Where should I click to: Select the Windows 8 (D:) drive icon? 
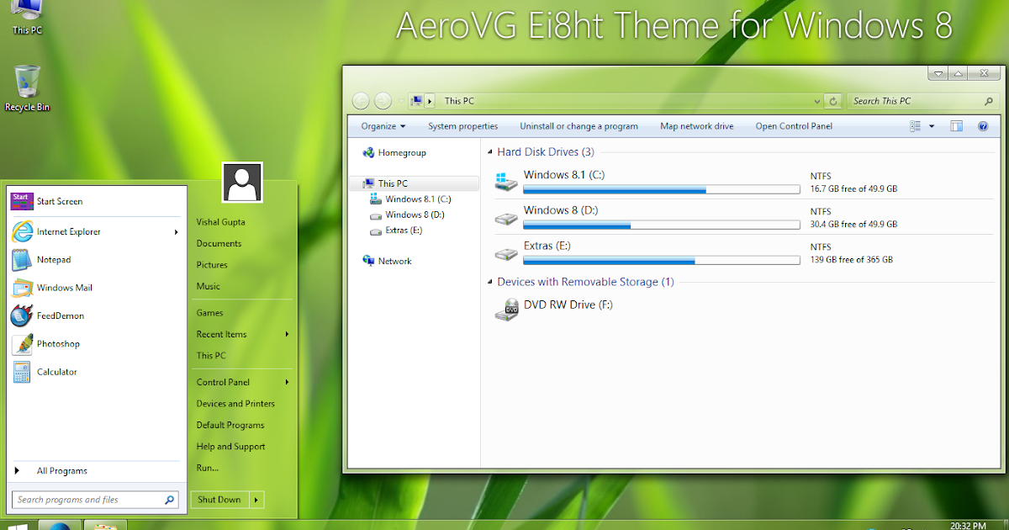click(506, 218)
